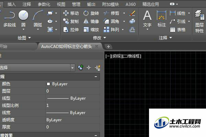Click the Offset icon in Modify panel

tap(132, 30)
